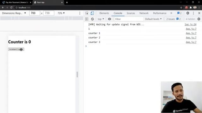202x113 pixels.
Task: Open the issues counter badge
Action: point(179,13)
